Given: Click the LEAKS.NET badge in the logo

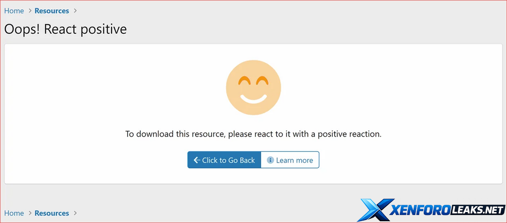Looking at the screenshot, I should coord(477,210).
